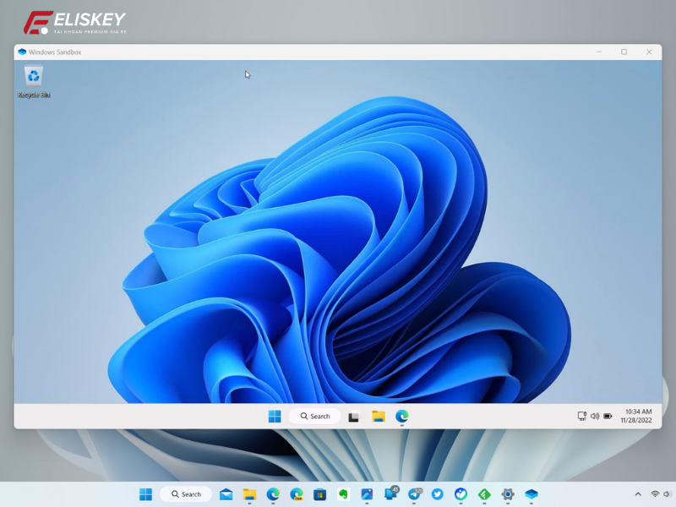Open Wi-Fi icon in the host system tray
Image resolution: width=676 pixels, height=507 pixels.
pyautogui.click(x=655, y=494)
